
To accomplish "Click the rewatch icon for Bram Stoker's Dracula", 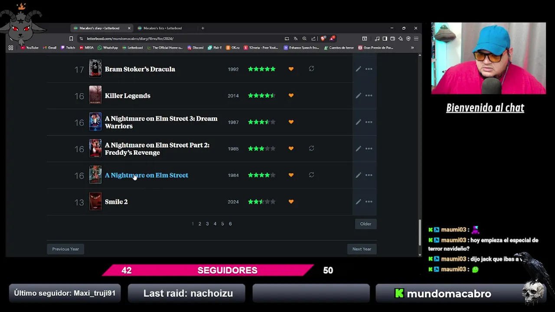I will pyautogui.click(x=311, y=68).
